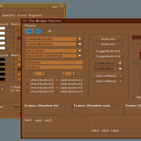The height and width of the screenshot is (141, 141).
Task: Expand the second ComboBoxEntry dropdown arrow
Action: point(80,44)
